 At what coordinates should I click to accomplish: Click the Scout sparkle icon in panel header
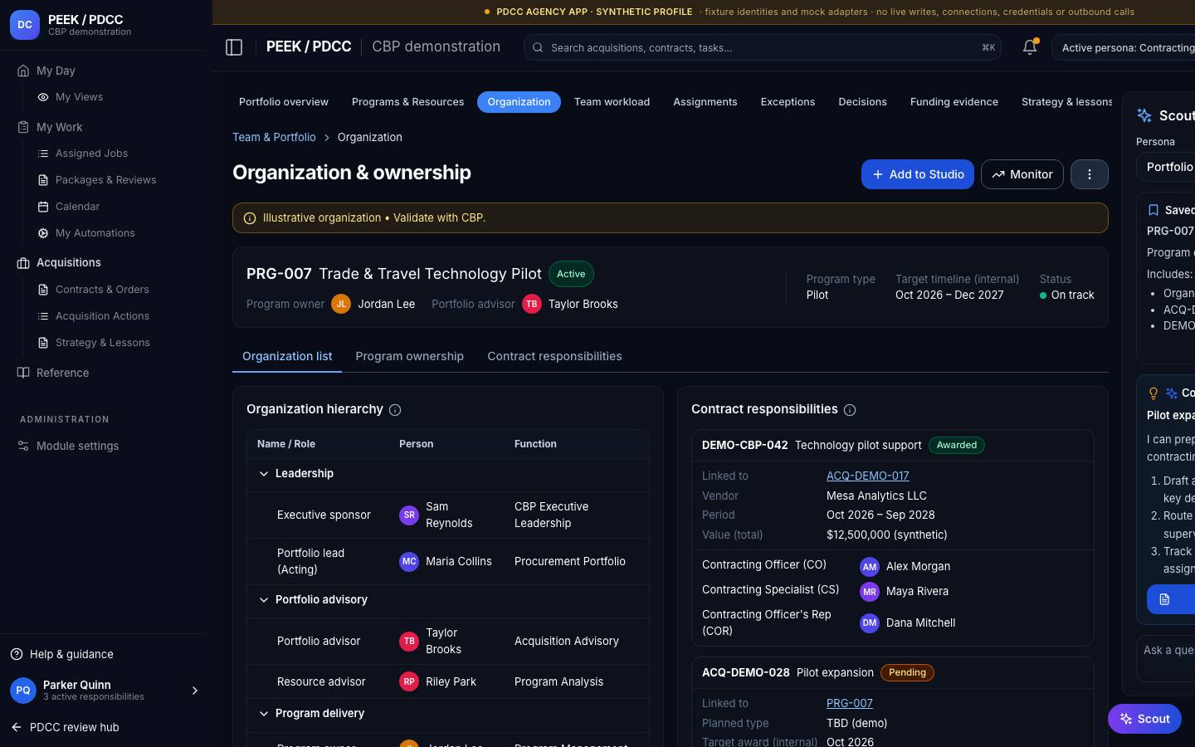pyautogui.click(x=1144, y=115)
